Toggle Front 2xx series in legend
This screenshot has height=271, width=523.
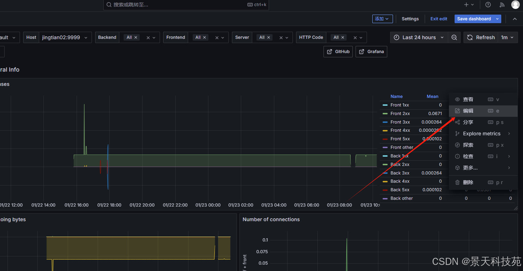[x=400, y=114]
